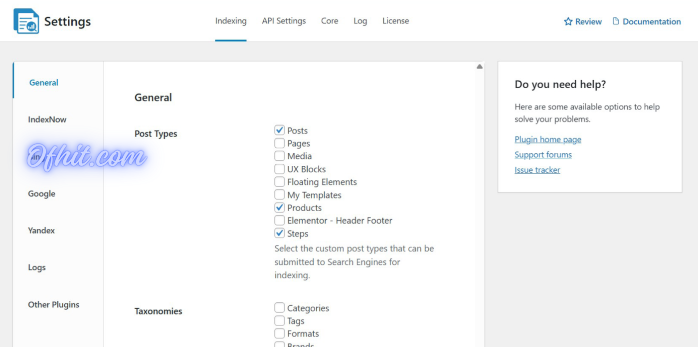Click the scroll-up arrow in settings panel
The width and height of the screenshot is (698, 347).
pos(479,67)
